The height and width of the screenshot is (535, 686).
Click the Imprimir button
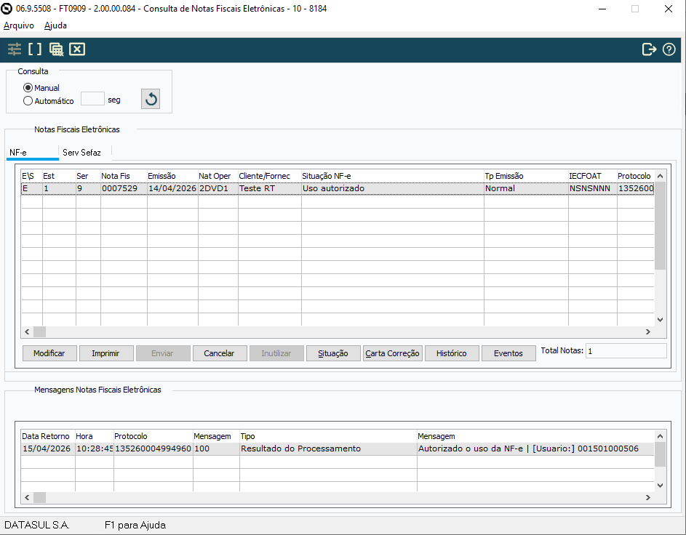coord(106,353)
